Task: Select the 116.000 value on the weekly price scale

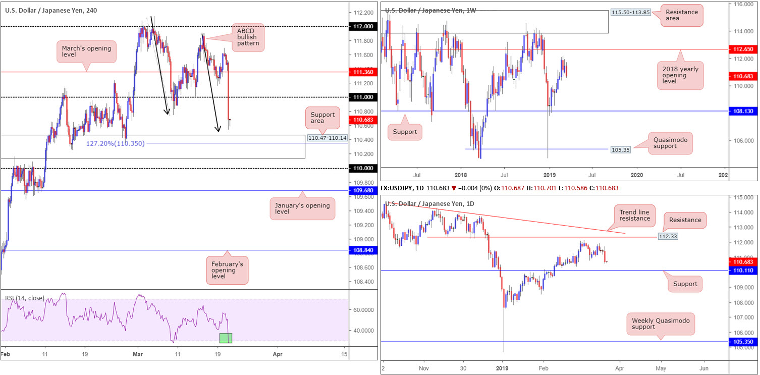Action: tap(743, 4)
